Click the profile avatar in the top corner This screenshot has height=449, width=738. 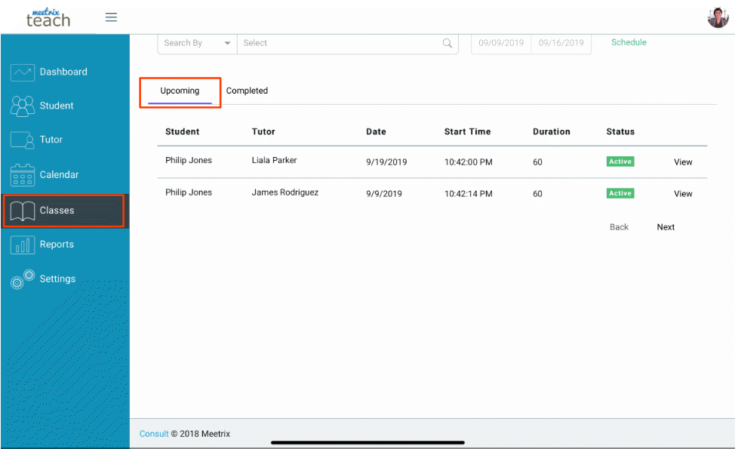click(x=718, y=17)
